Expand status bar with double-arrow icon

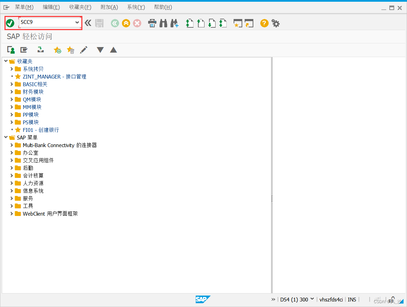click(x=273, y=299)
